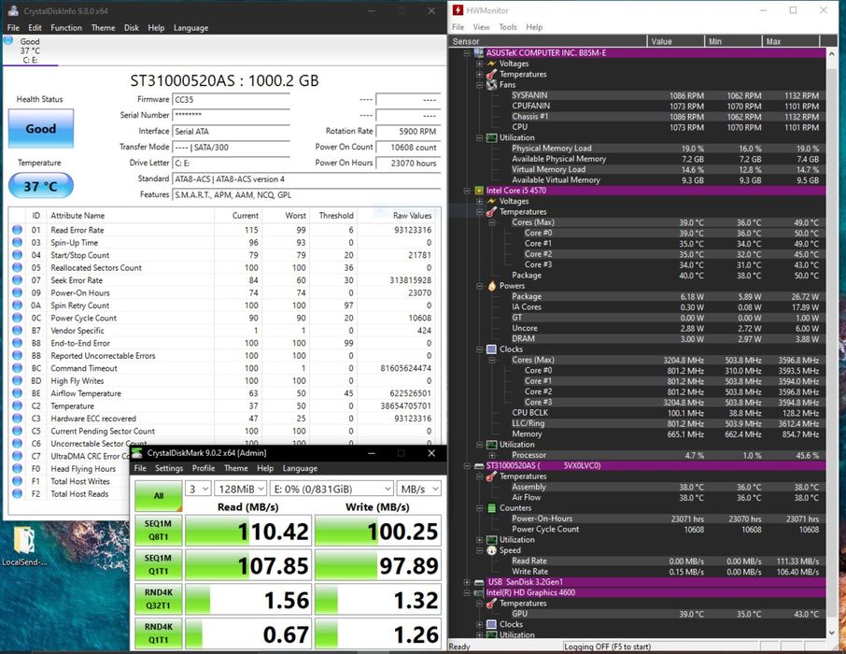Expand the Processor utilization node
The width and height of the screenshot is (846, 654).
pyautogui.click(x=491, y=455)
